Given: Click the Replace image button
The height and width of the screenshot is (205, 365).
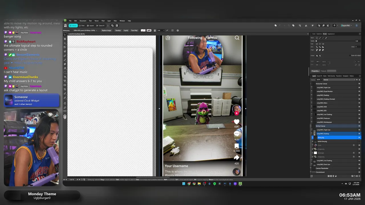Looking at the screenshot, I should [106, 30].
